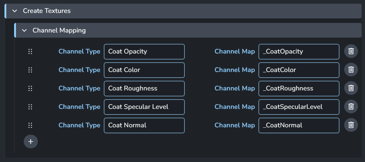This screenshot has height=162, width=365.
Task: Edit the _CoatRoughness channel map field
Action: pyautogui.click(x=299, y=89)
